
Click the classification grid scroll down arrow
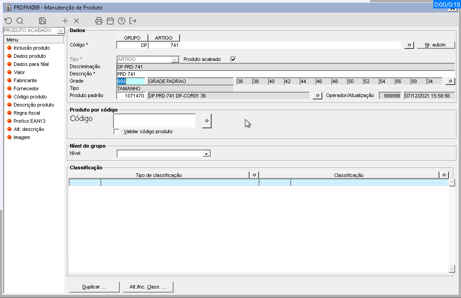click(x=452, y=269)
